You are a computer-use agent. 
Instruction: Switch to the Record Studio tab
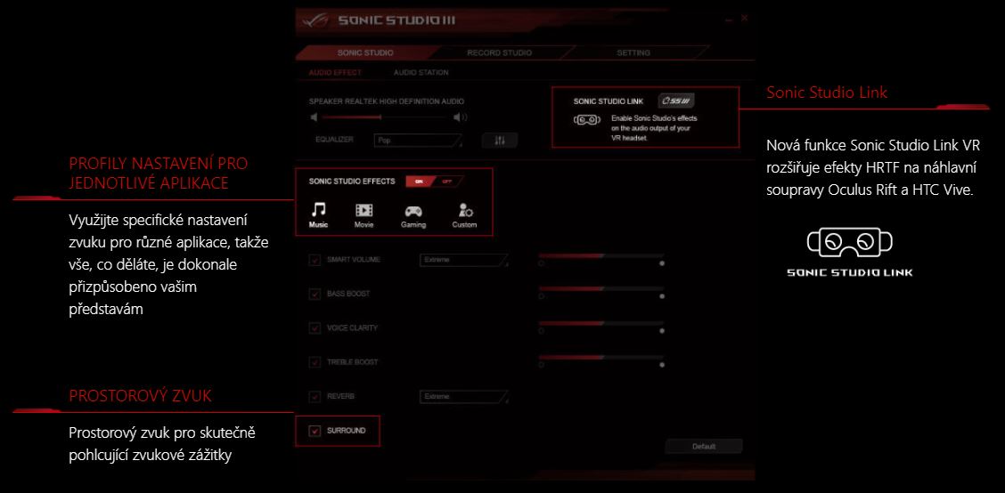coord(499,53)
